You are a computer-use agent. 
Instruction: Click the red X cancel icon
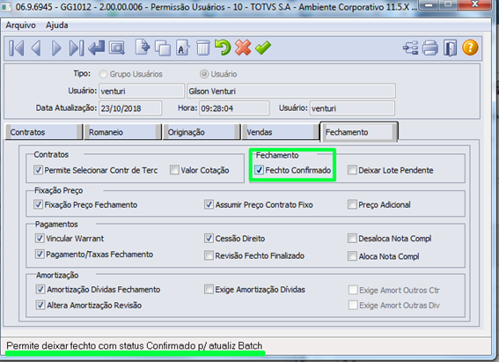click(x=243, y=48)
